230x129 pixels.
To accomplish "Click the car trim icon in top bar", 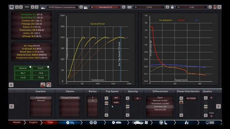I will point(86,7).
